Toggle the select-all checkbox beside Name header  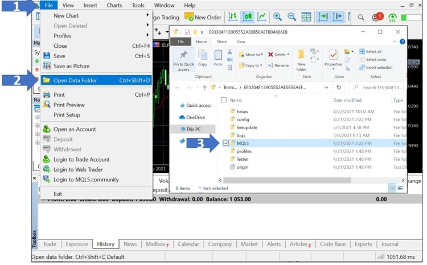[223, 100]
